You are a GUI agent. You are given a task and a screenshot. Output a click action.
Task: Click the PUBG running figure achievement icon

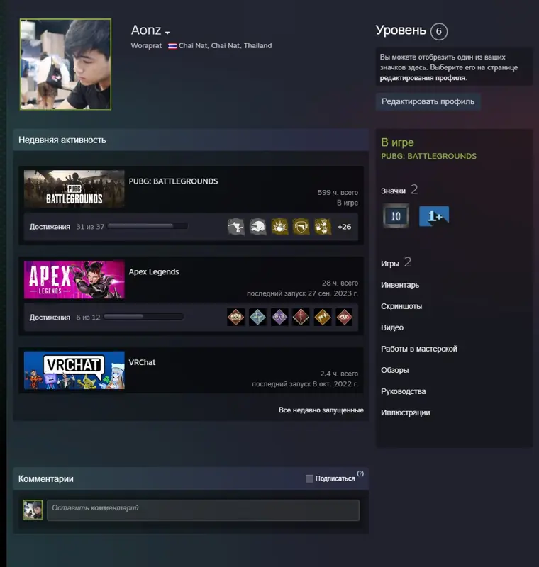point(236,227)
